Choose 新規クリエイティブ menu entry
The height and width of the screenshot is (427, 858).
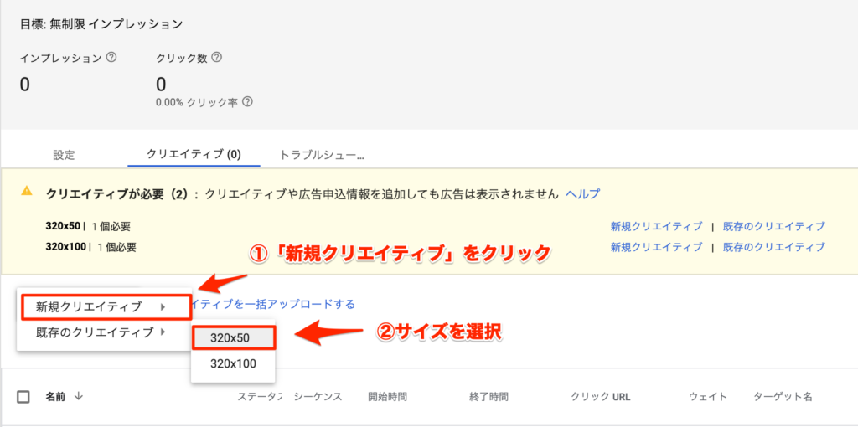[106, 307]
